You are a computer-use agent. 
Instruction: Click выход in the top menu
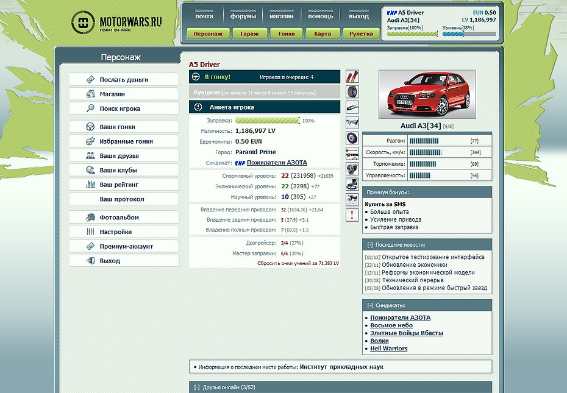pyautogui.click(x=358, y=16)
